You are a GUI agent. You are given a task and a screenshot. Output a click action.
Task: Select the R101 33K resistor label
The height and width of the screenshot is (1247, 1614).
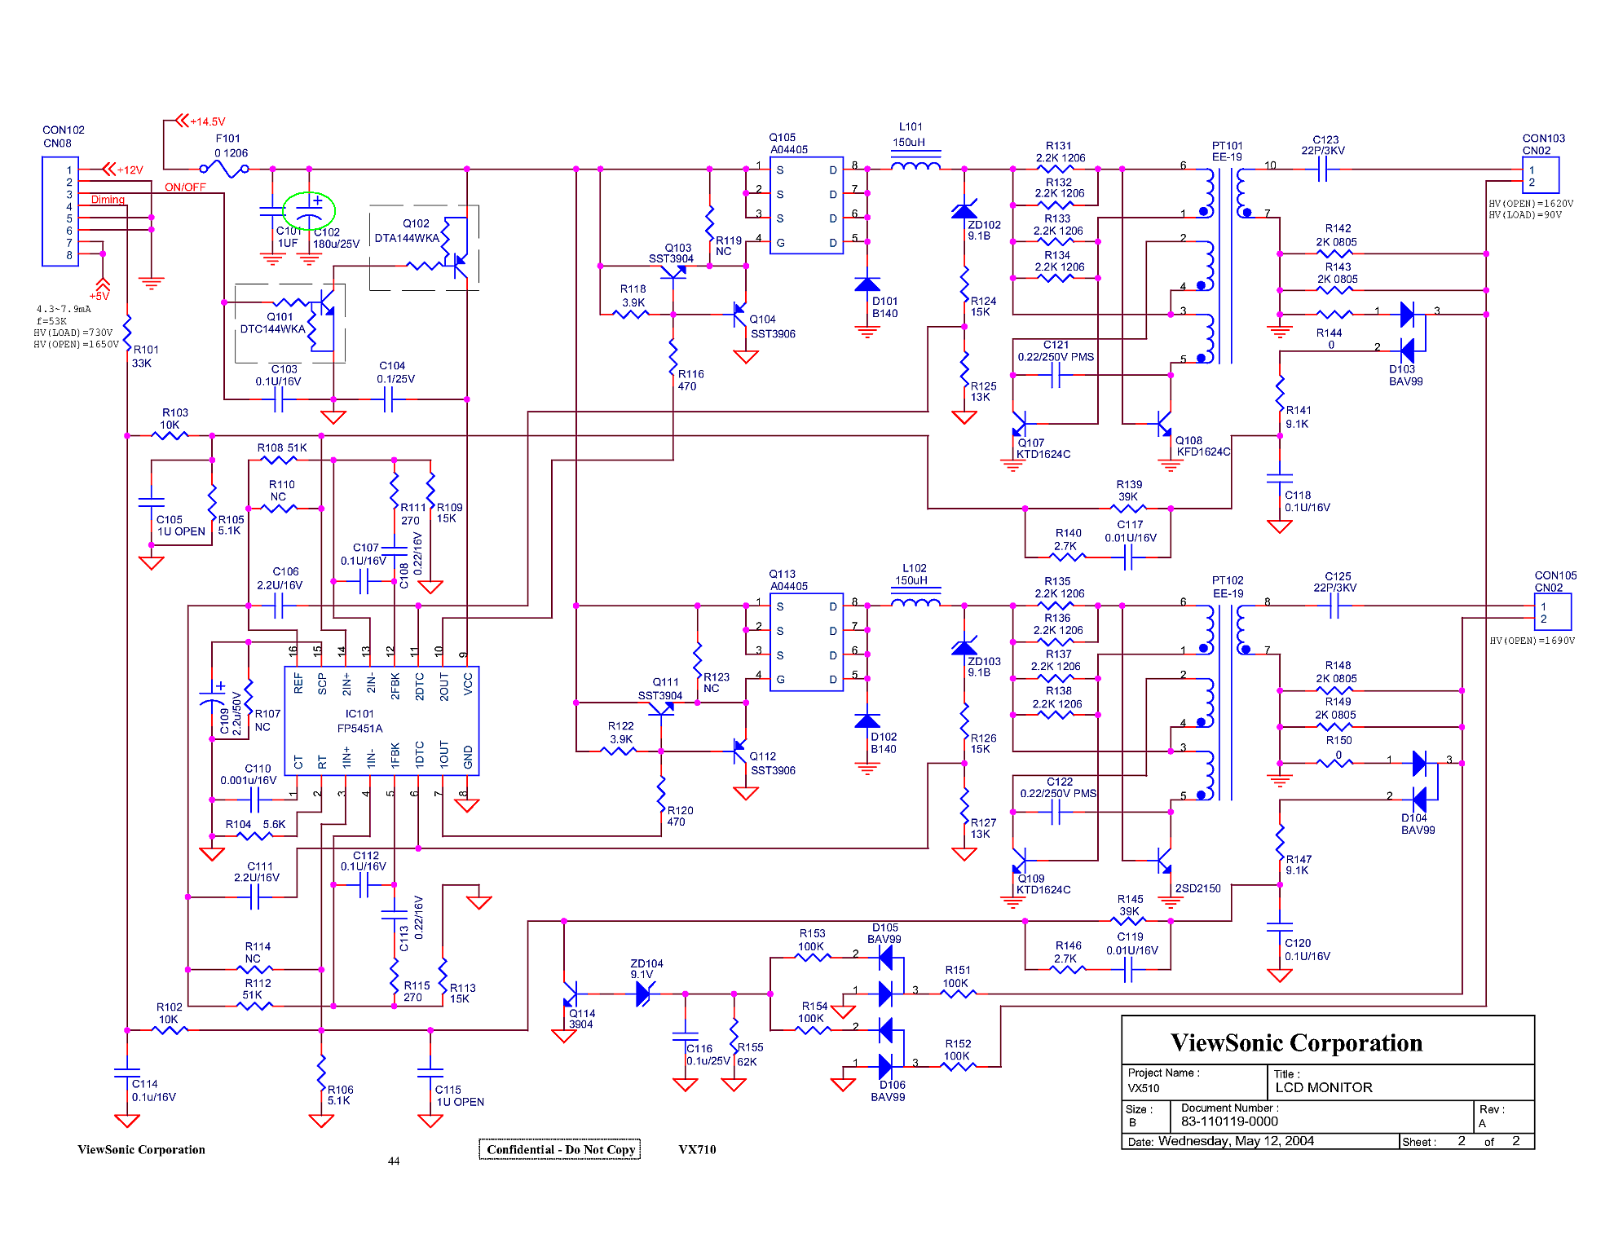[x=145, y=356]
